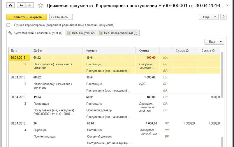Image resolution: width=234 pixels, height=147 pixels.
Task: Enable the Ручная корректировка checkbox
Action: coord(8,25)
